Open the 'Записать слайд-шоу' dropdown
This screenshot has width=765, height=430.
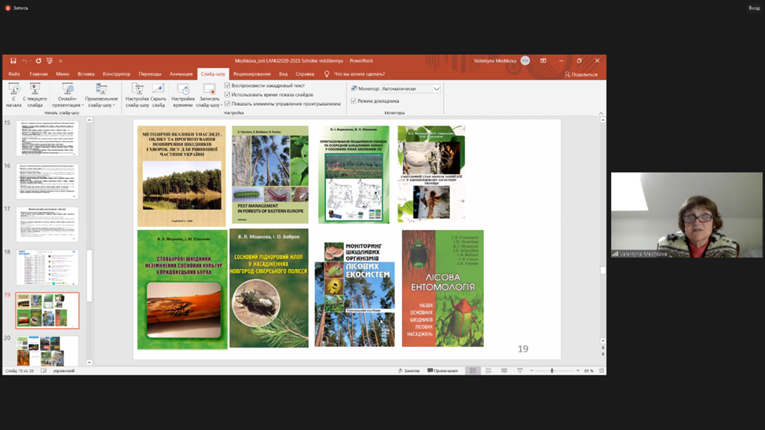(x=209, y=95)
